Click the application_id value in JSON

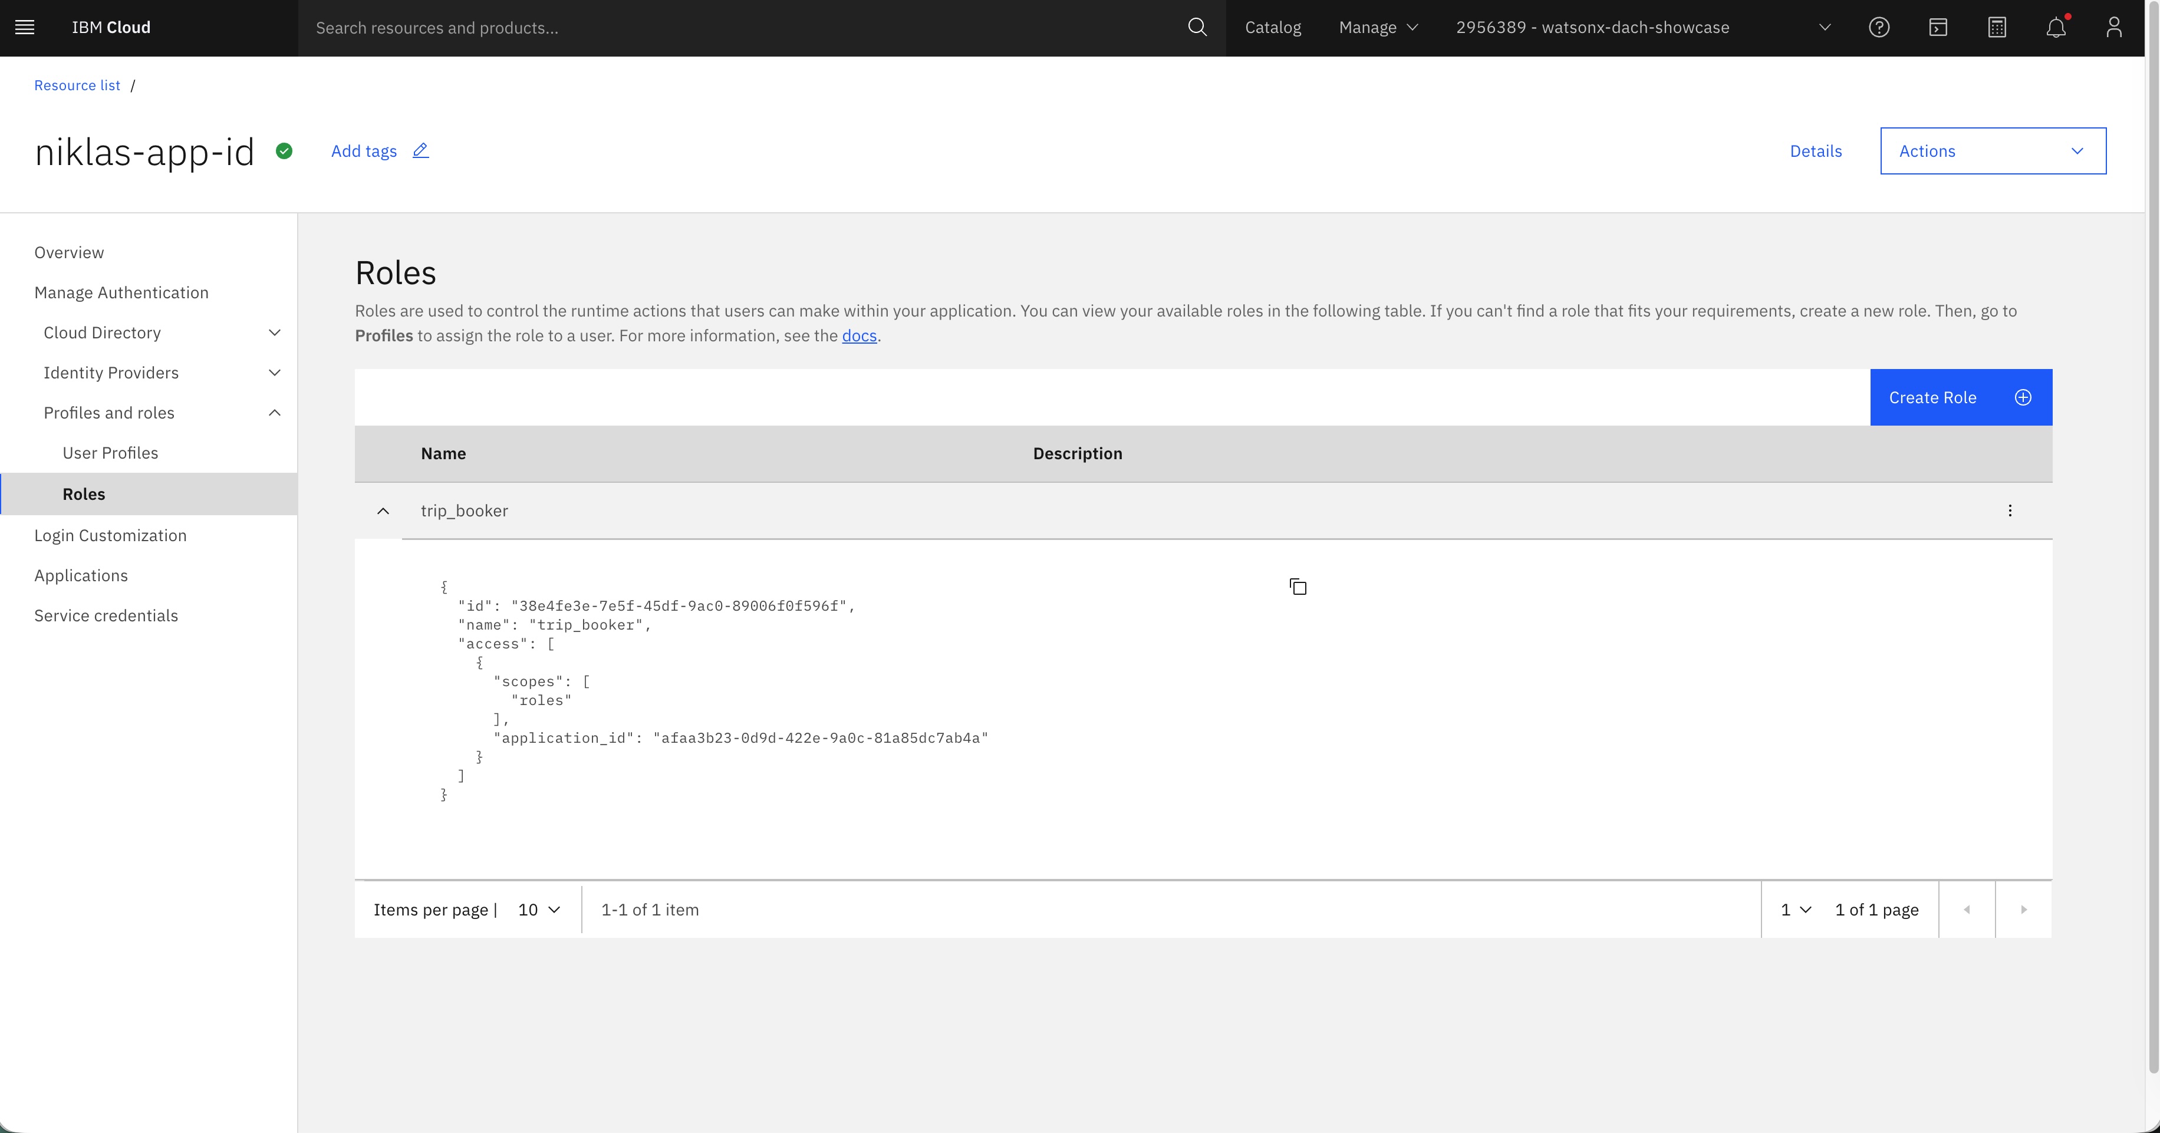pyautogui.click(x=821, y=738)
